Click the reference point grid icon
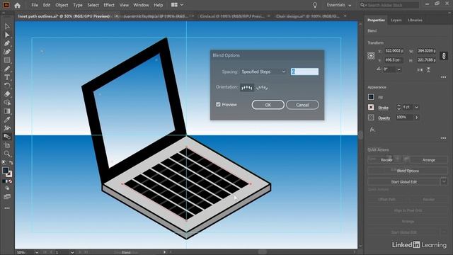453x255 pixels. [x=371, y=55]
